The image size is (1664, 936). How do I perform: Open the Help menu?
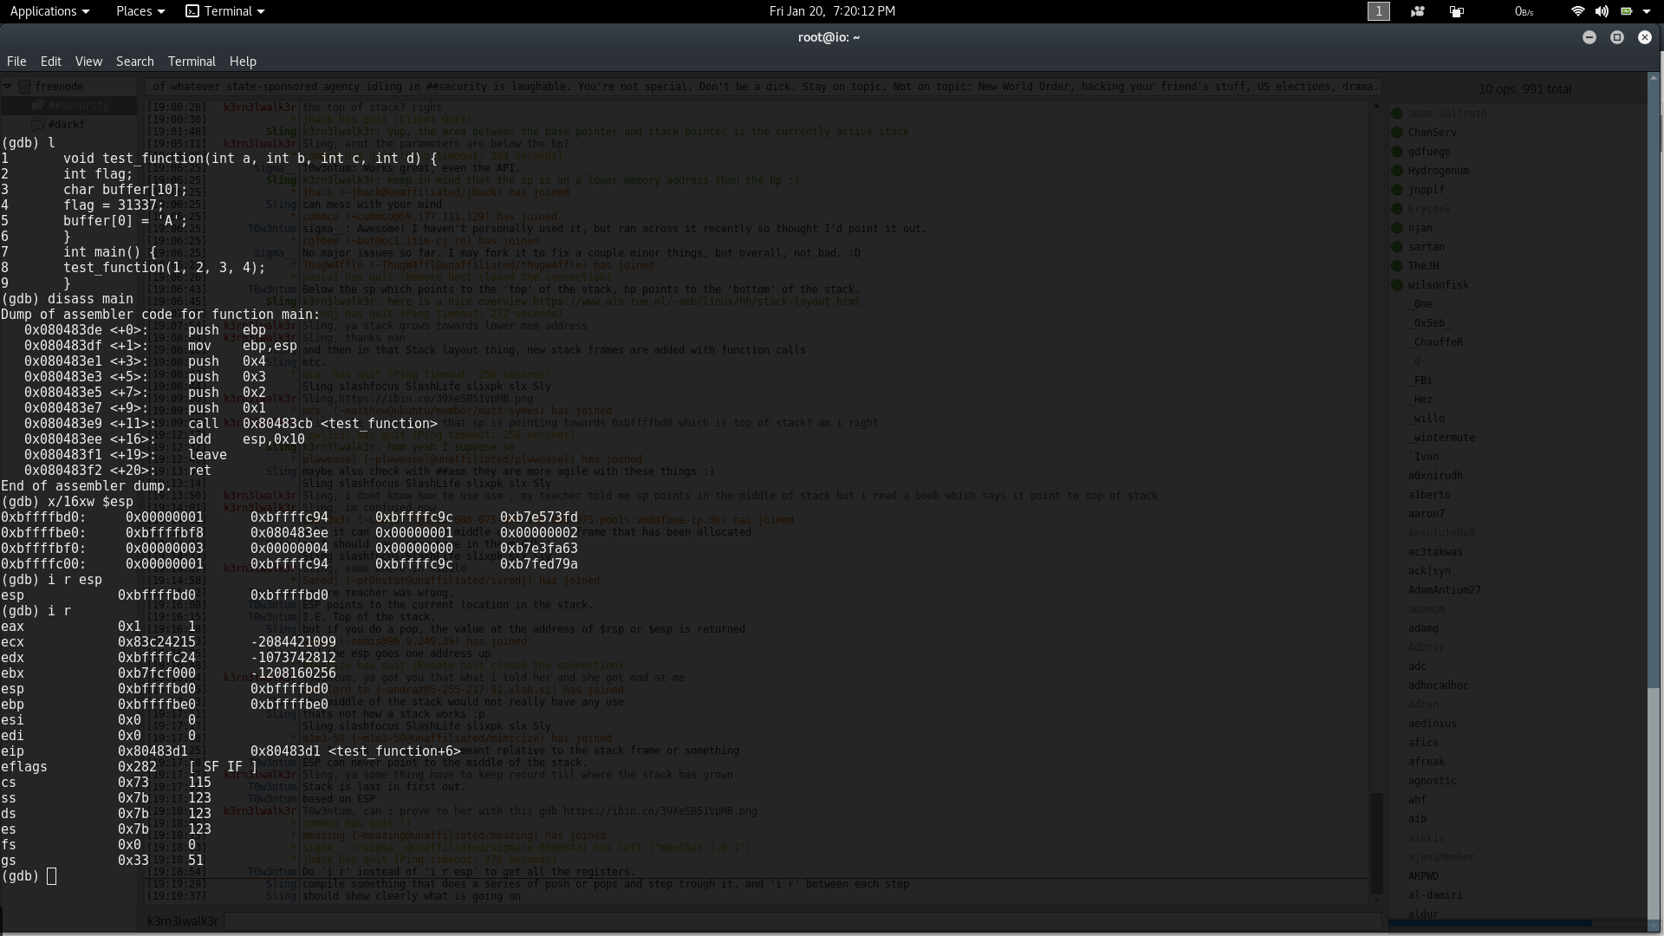pos(243,62)
